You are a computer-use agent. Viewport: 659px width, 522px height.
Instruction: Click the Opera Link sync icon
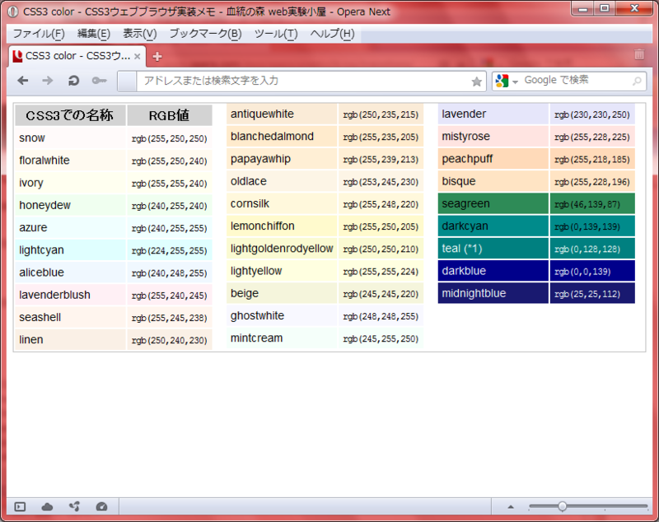(x=76, y=507)
